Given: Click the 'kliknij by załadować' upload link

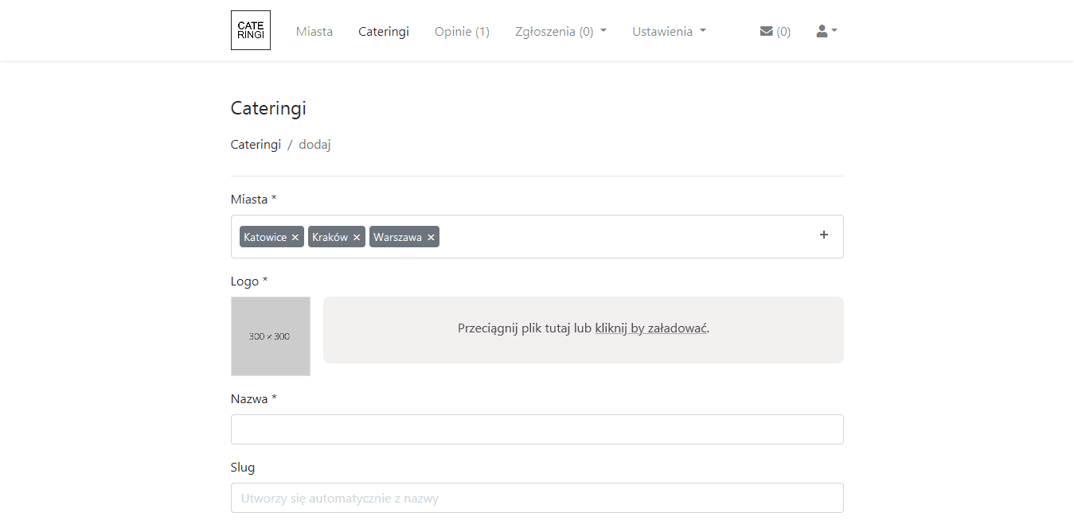Looking at the screenshot, I should 650,328.
